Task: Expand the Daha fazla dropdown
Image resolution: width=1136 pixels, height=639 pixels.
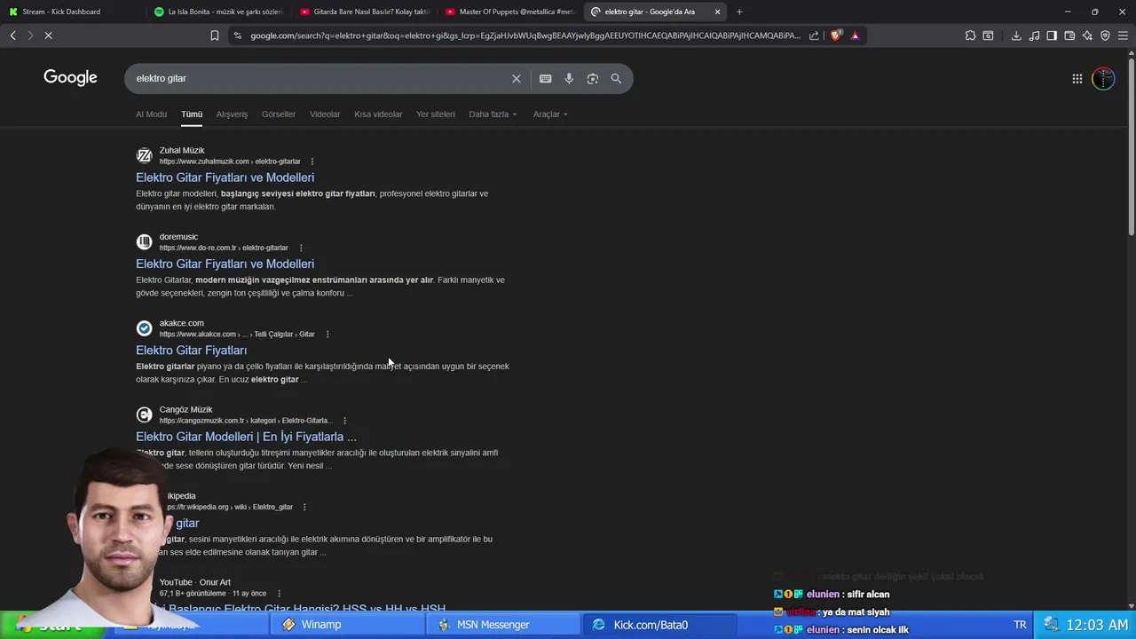Action: pyautogui.click(x=493, y=114)
